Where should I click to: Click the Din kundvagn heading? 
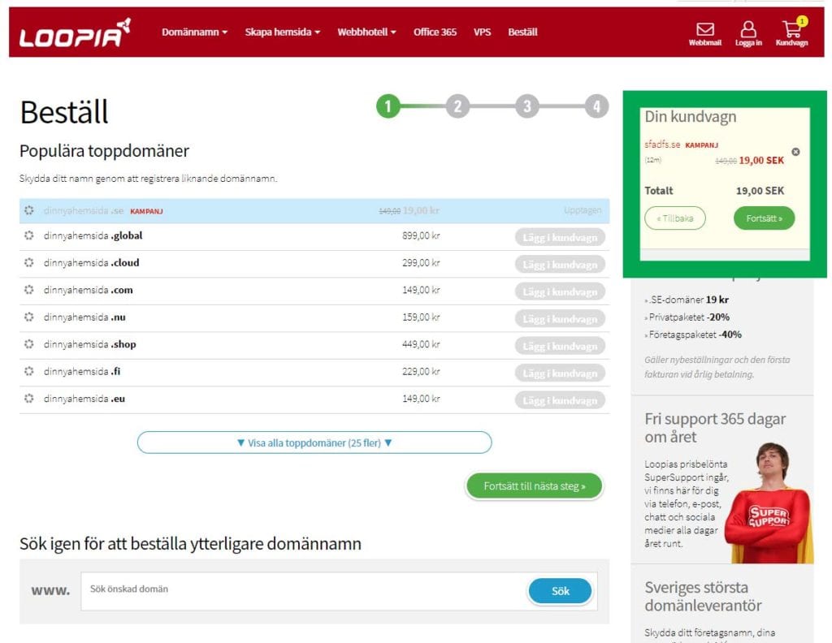(x=691, y=117)
